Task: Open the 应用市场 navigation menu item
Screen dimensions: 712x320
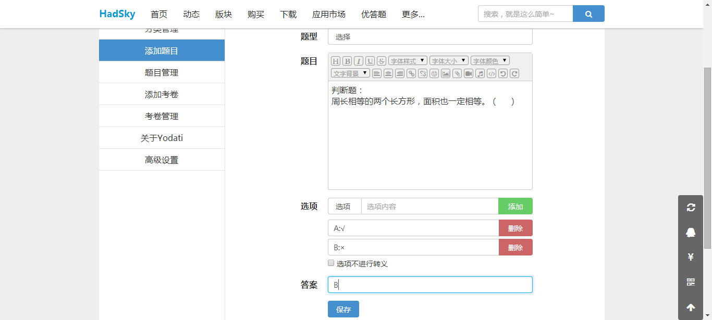Action: [328, 14]
